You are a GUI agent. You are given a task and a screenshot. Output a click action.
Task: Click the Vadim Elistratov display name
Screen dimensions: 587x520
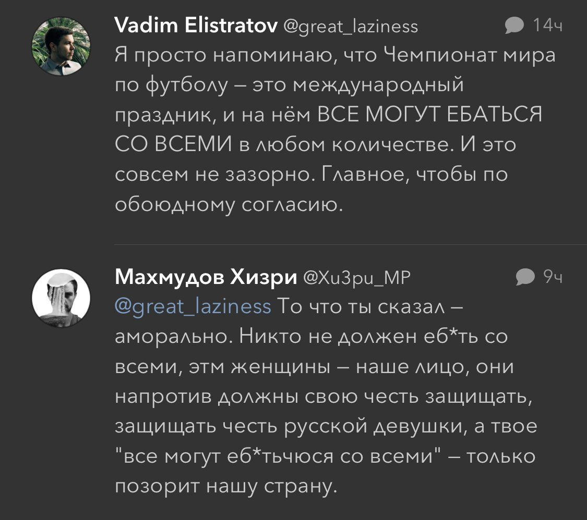click(195, 25)
